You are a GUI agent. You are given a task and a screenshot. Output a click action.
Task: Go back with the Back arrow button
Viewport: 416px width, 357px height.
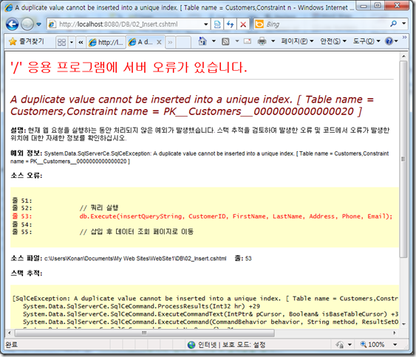pos(13,24)
